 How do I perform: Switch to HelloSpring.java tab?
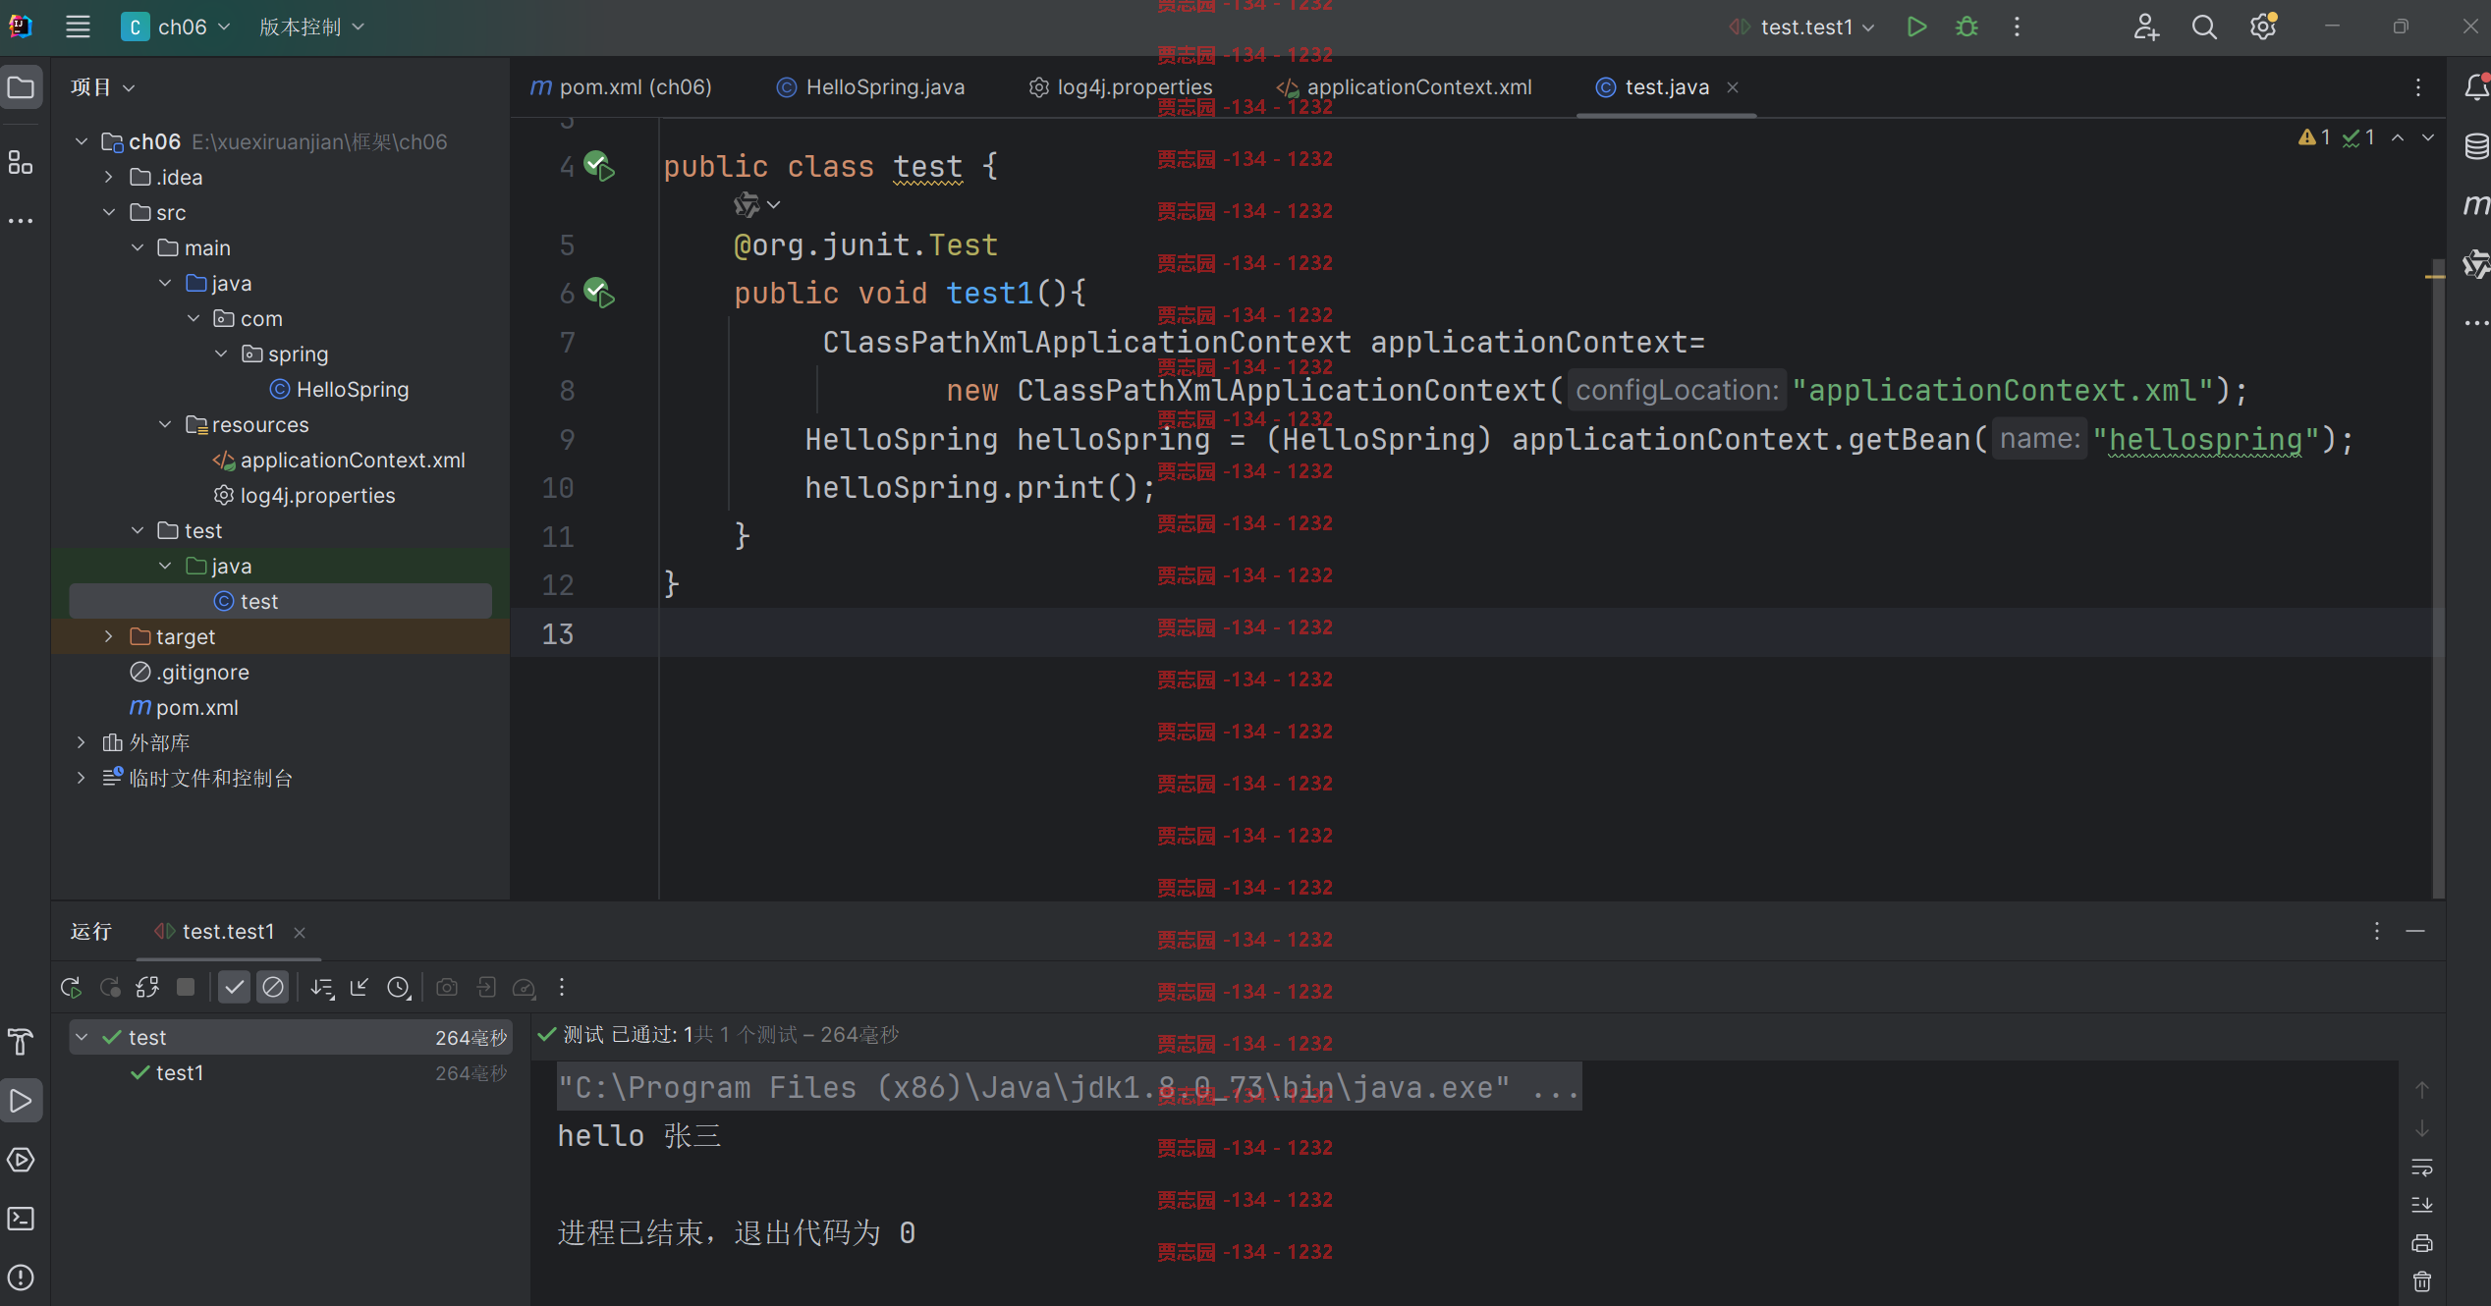(x=871, y=87)
